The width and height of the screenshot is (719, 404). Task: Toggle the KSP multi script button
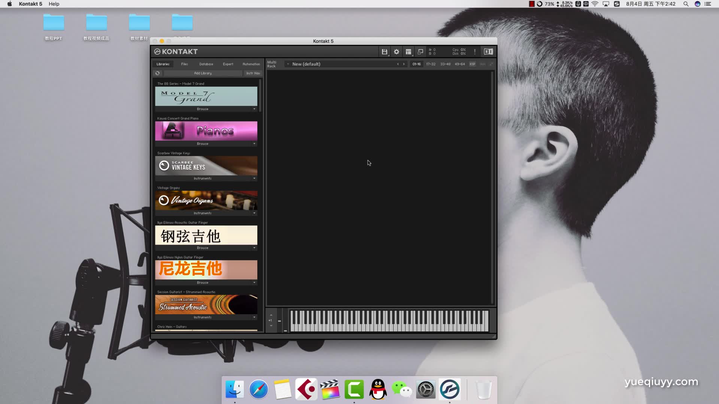[472, 64]
